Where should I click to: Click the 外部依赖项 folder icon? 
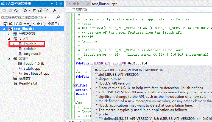pyautogui.click(x=15, y=34)
